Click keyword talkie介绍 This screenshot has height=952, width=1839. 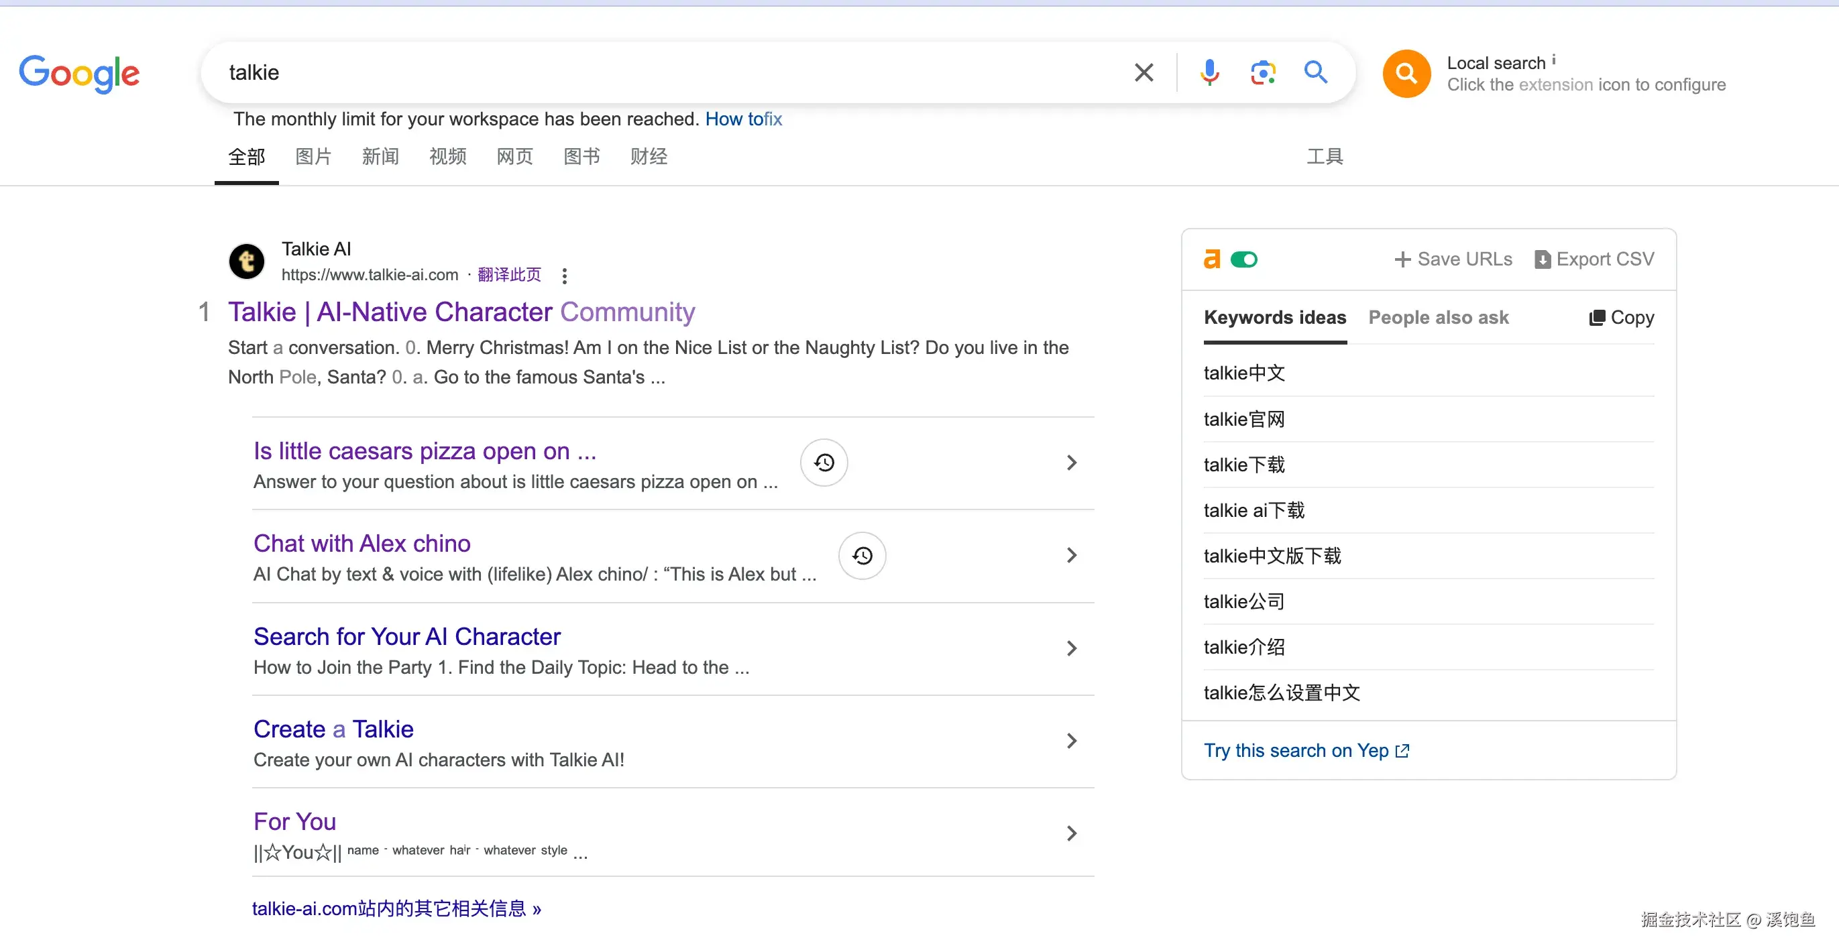[1244, 647]
